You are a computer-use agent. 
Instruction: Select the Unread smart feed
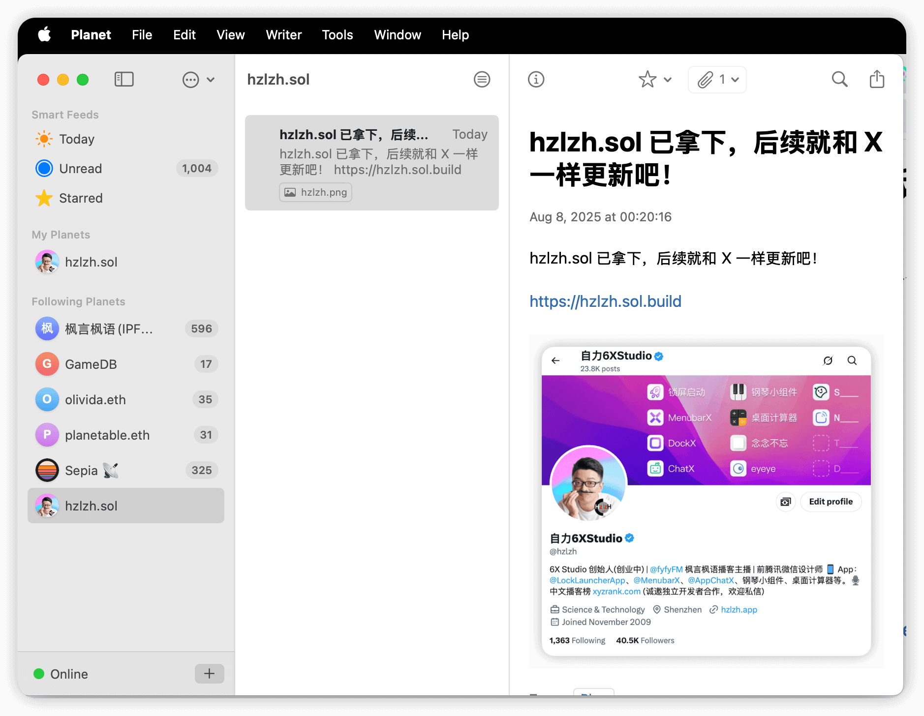(126, 169)
